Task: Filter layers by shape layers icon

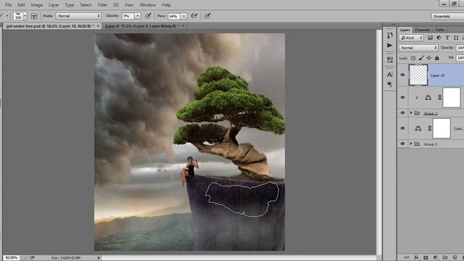Action: pyautogui.click(x=456, y=38)
